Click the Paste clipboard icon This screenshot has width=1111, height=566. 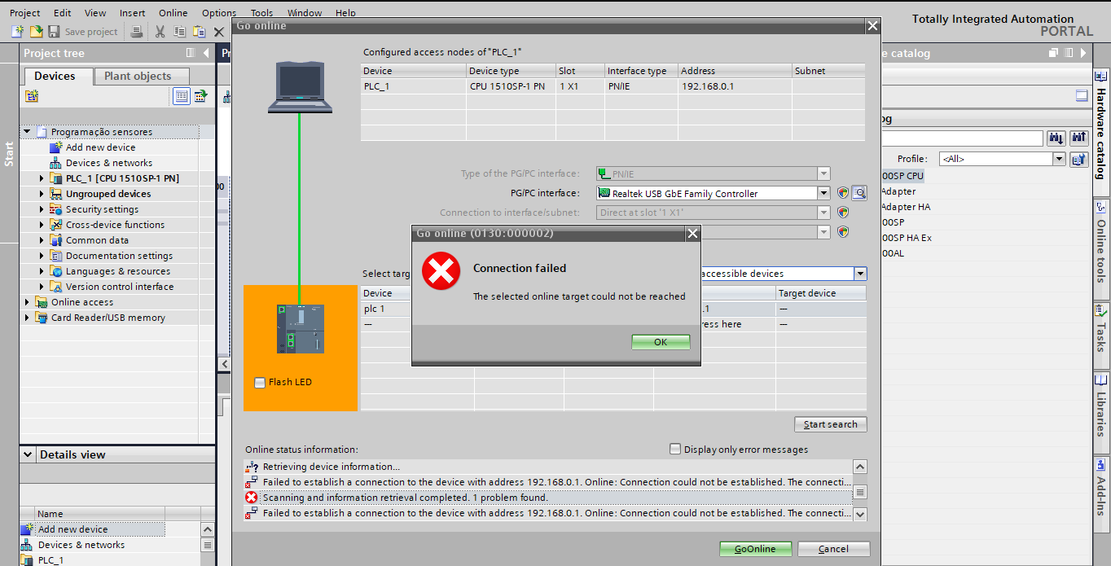coord(199,32)
